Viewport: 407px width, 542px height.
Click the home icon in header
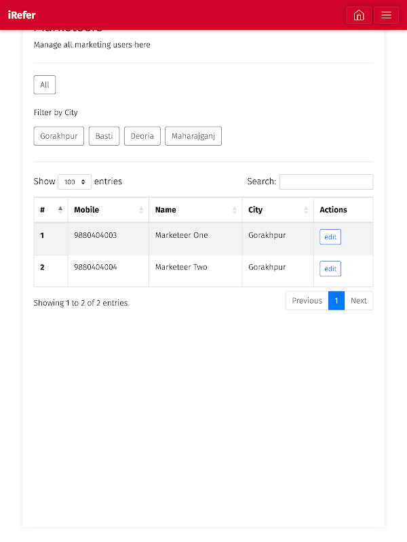click(359, 15)
